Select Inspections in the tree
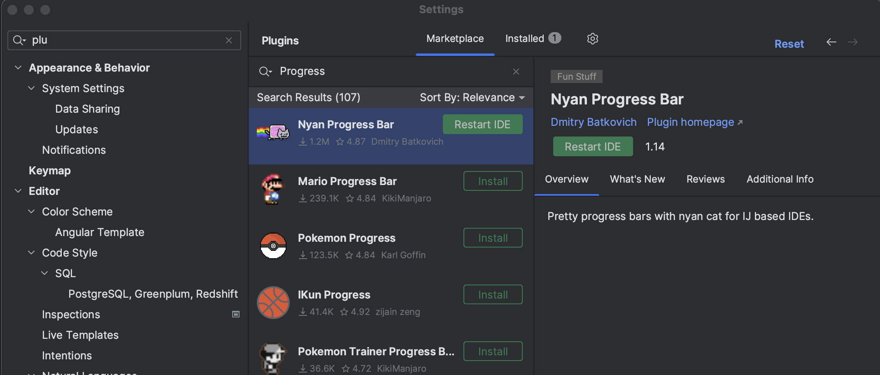880x375 pixels. click(71, 315)
